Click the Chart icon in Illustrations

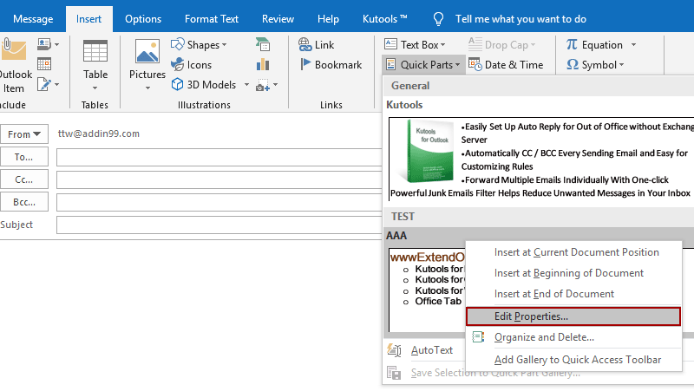click(263, 64)
